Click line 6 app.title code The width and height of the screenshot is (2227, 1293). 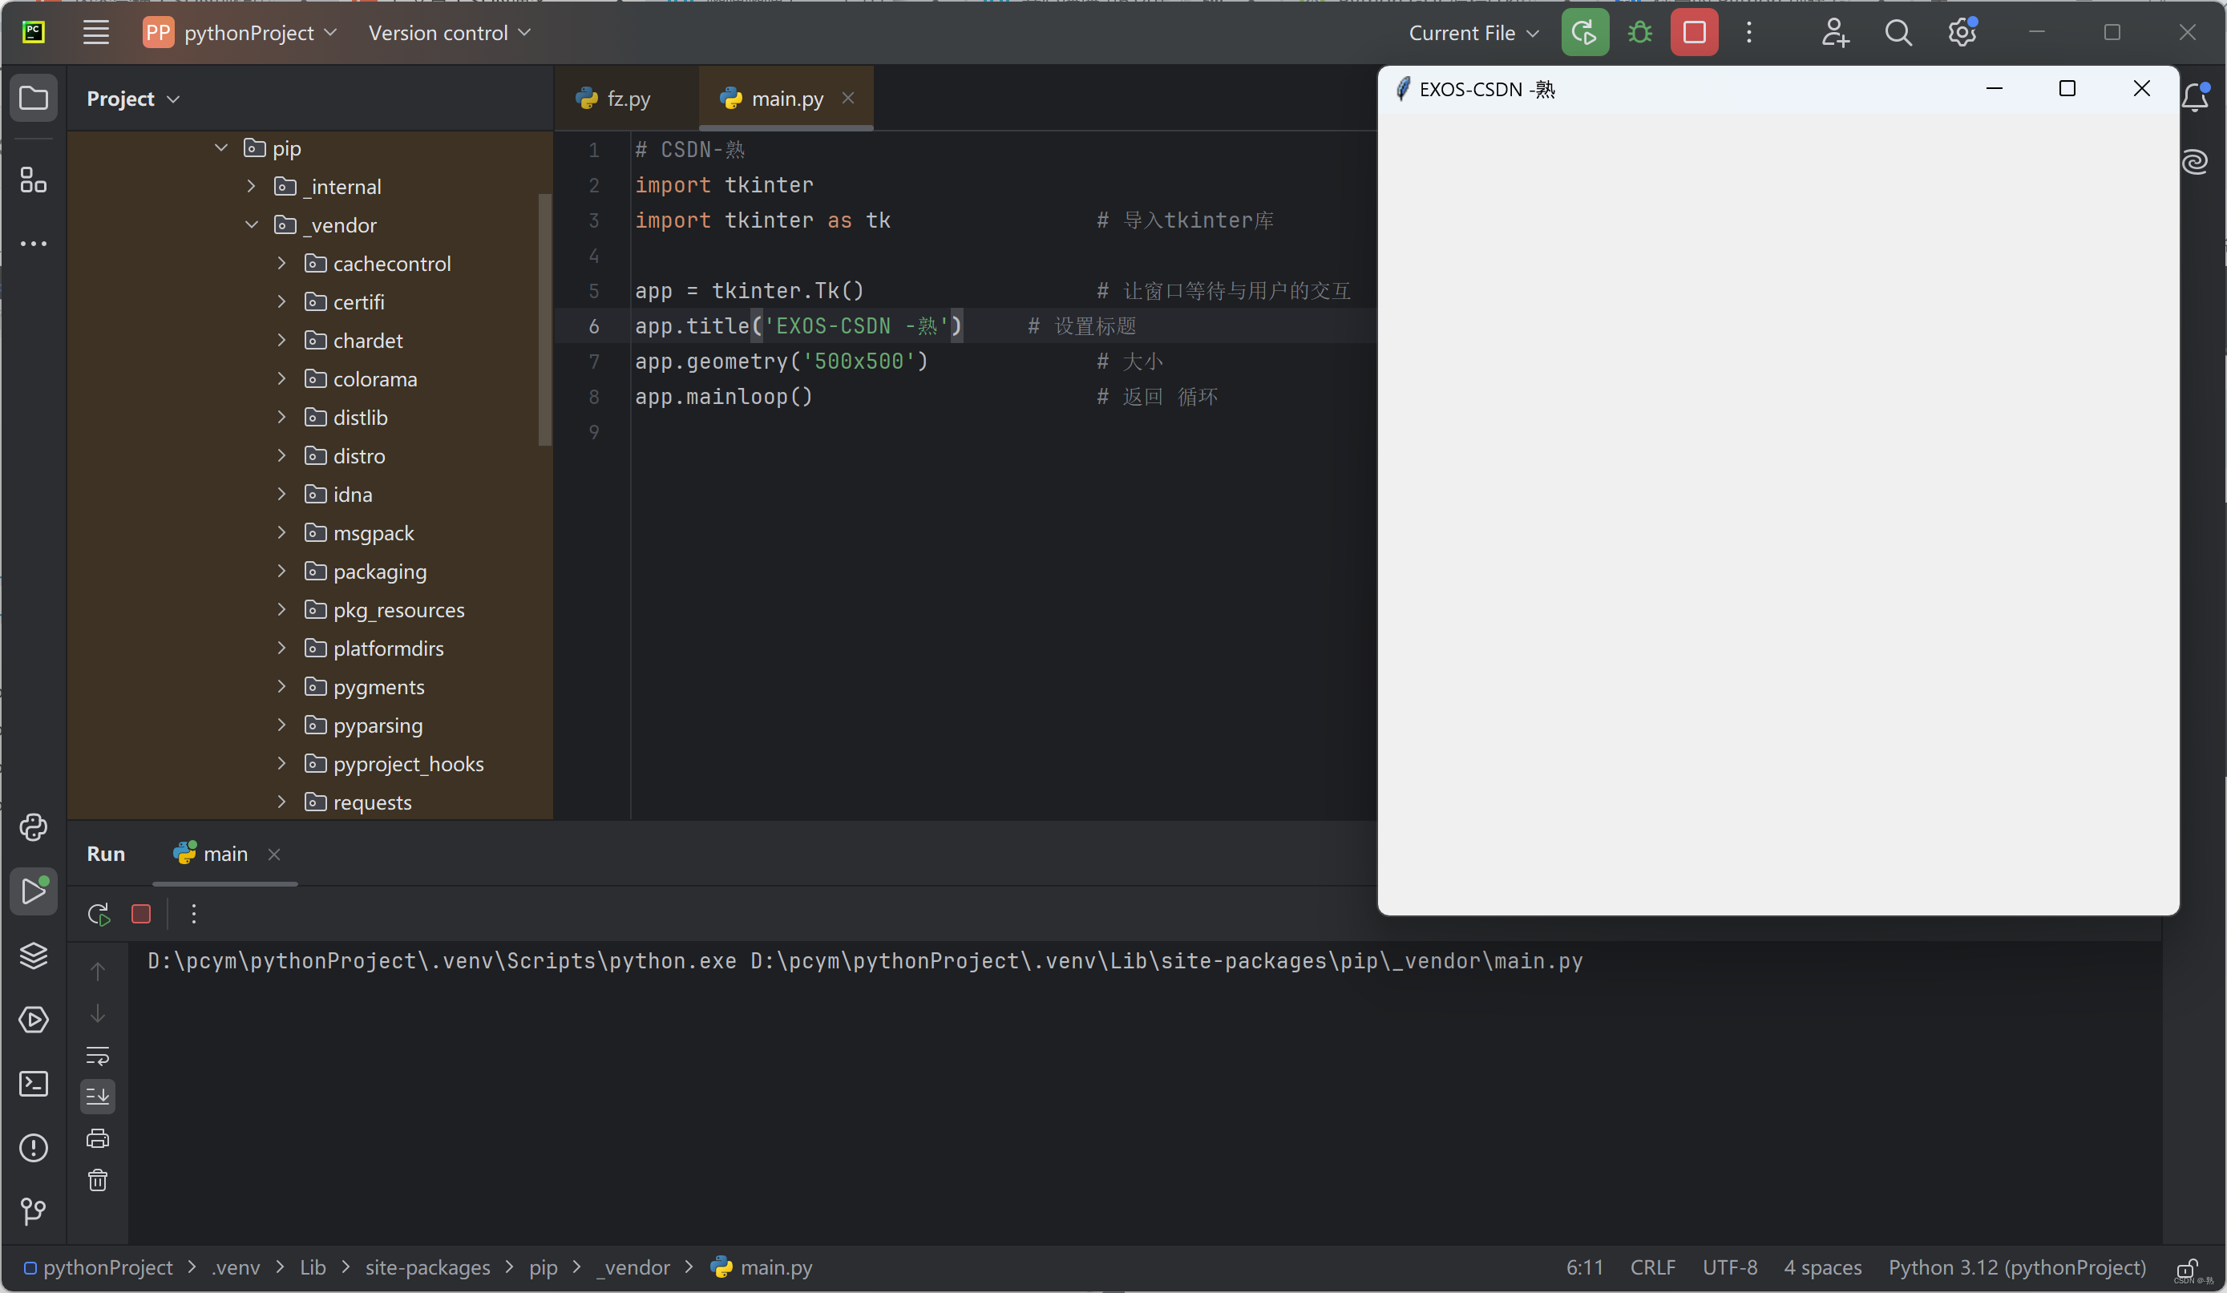pos(798,325)
